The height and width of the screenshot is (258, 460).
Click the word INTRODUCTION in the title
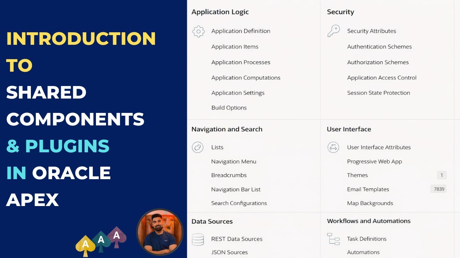[81, 39]
